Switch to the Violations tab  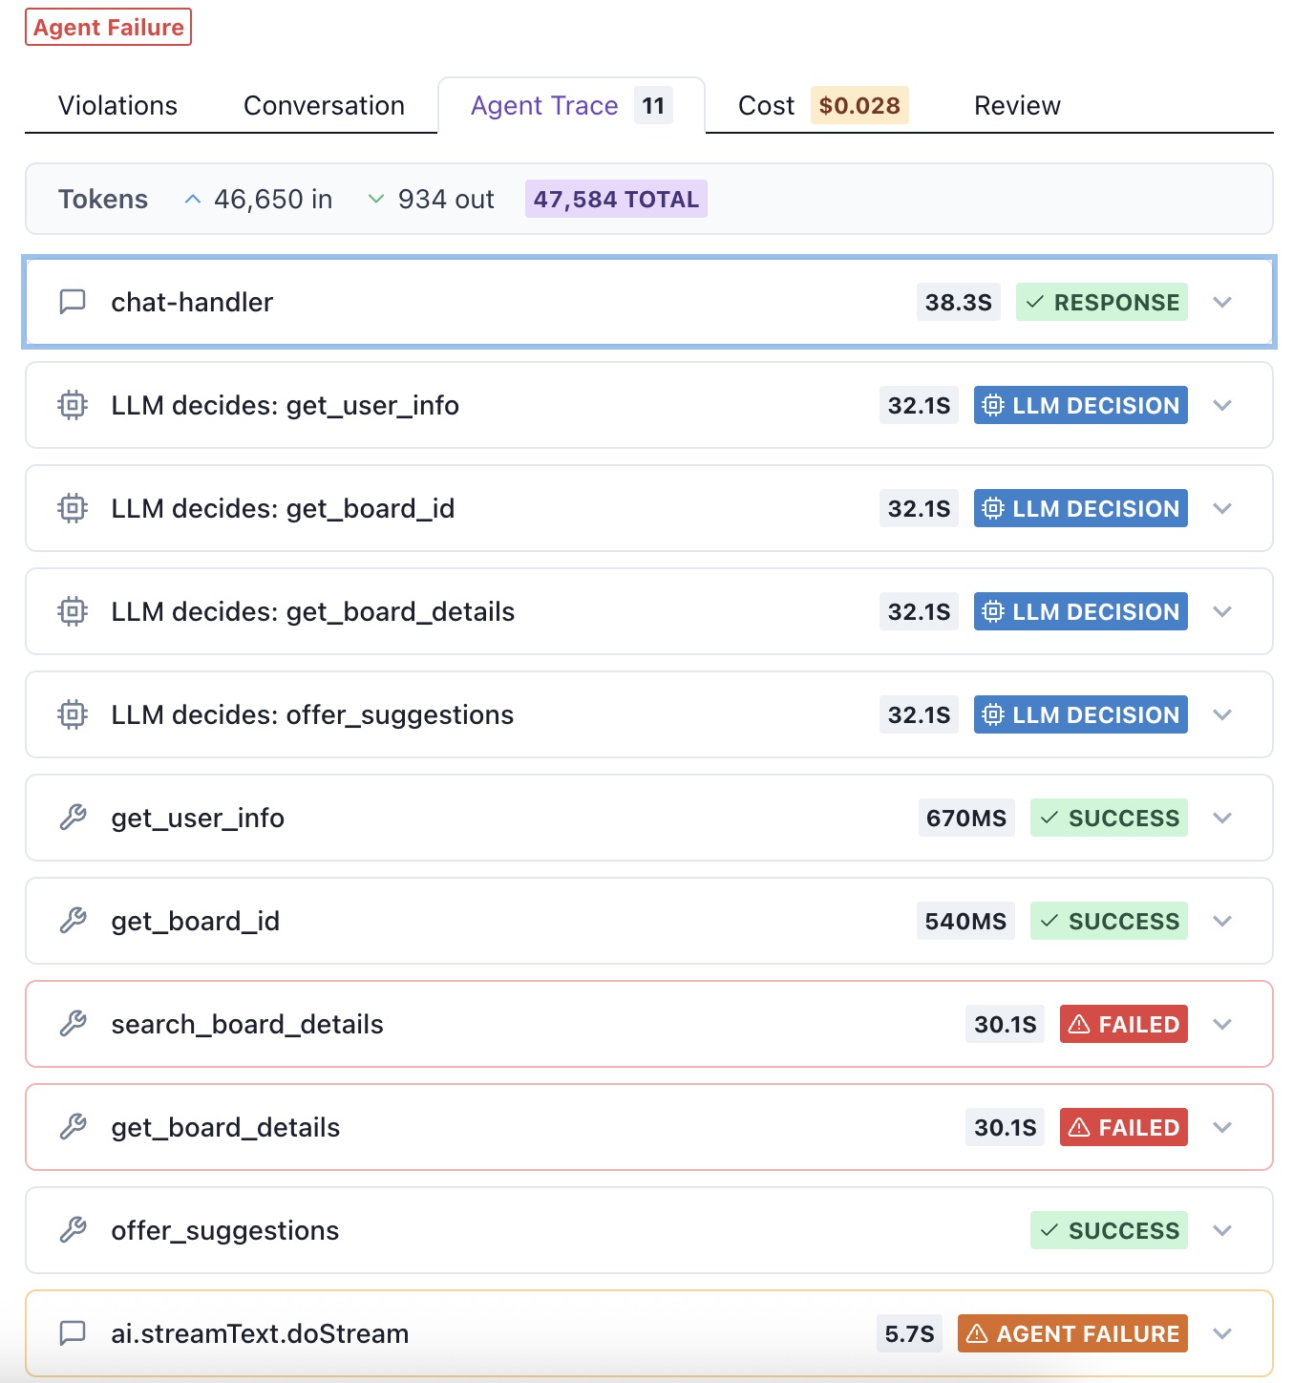[x=117, y=105]
